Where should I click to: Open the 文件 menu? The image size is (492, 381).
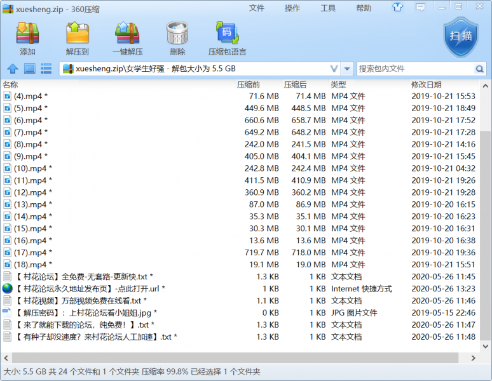[x=257, y=8]
